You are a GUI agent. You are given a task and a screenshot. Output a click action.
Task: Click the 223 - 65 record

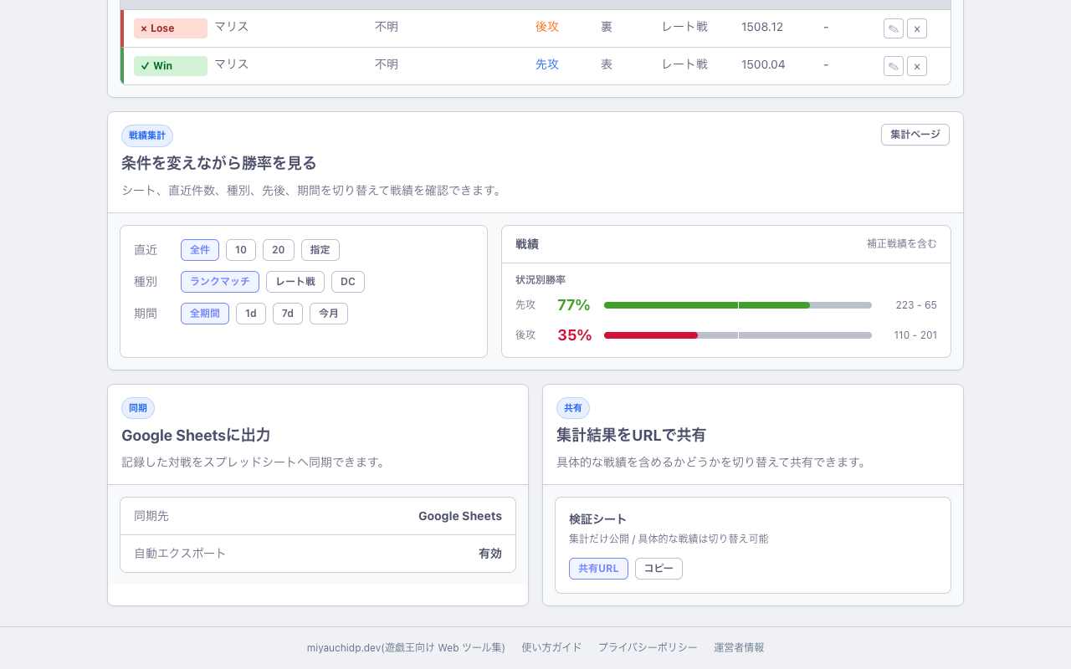coord(916,305)
